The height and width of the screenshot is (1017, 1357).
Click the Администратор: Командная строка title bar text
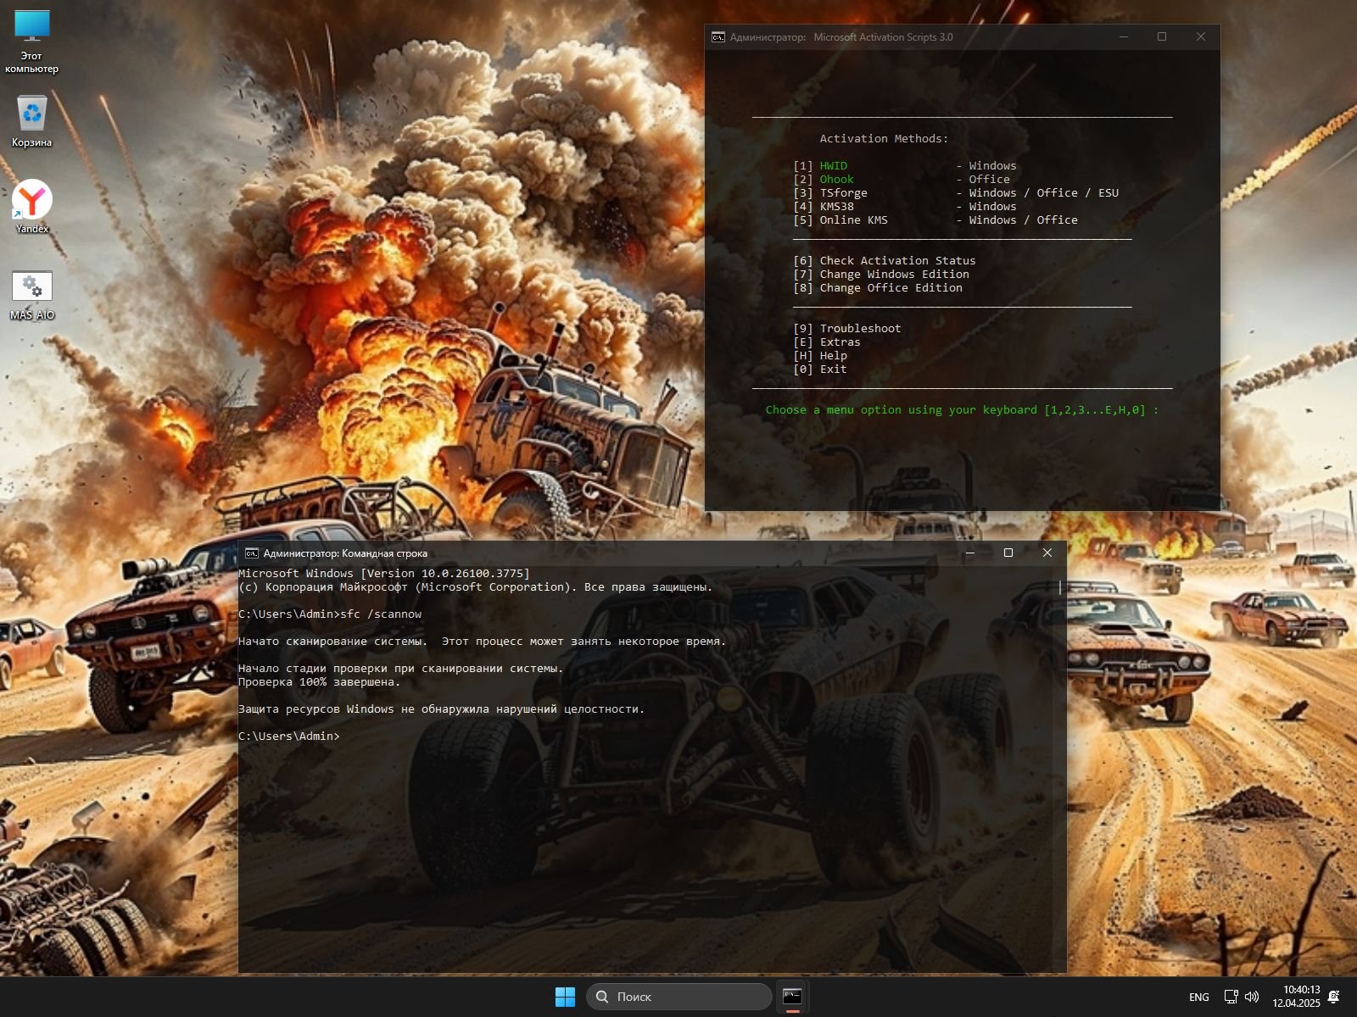(345, 553)
